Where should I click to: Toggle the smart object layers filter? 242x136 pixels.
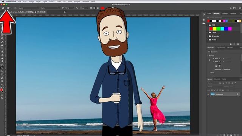coord(233,83)
